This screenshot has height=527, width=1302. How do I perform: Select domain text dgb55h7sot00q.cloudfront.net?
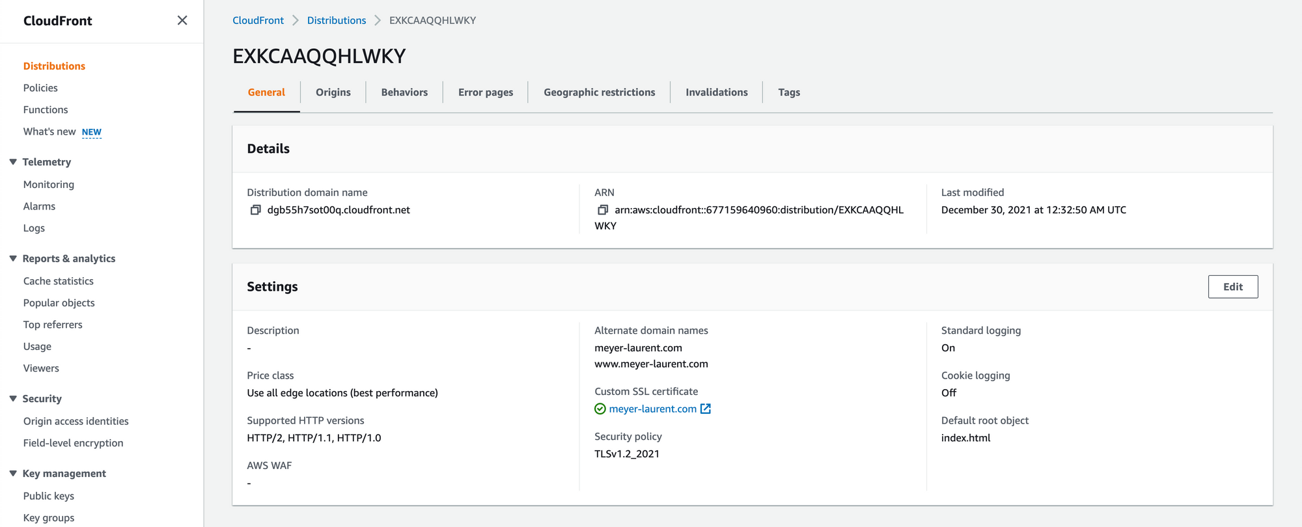tap(339, 209)
